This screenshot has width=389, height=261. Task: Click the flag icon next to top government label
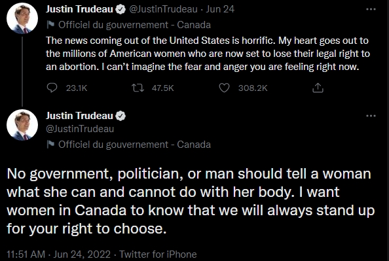[50, 25]
